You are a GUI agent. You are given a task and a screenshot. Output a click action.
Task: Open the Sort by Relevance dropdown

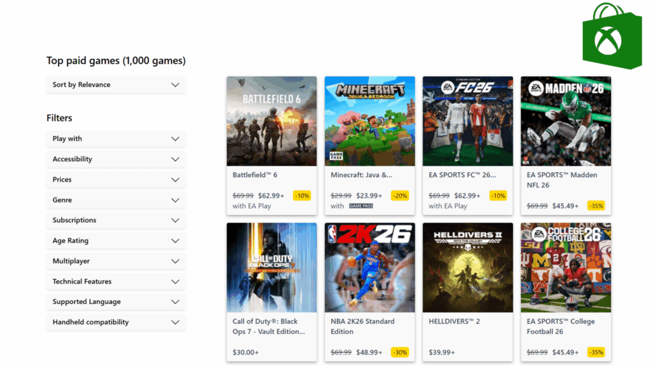pos(116,85)
